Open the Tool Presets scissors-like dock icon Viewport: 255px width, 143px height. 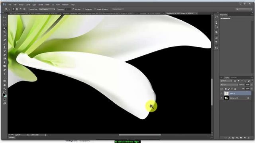[216, 48]
